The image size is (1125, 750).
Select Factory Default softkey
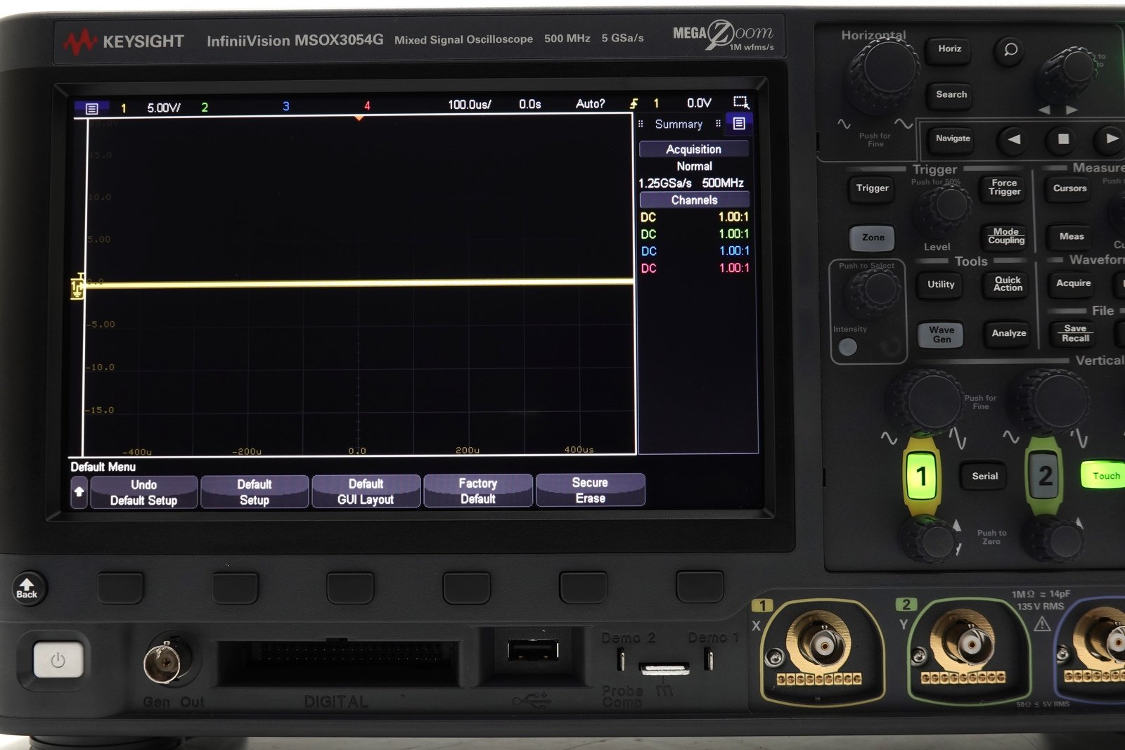(477, 491)
